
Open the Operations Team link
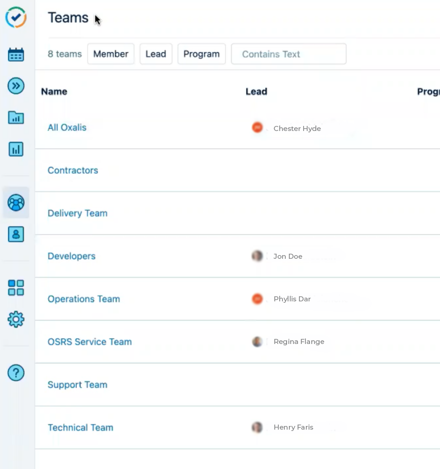84,299
